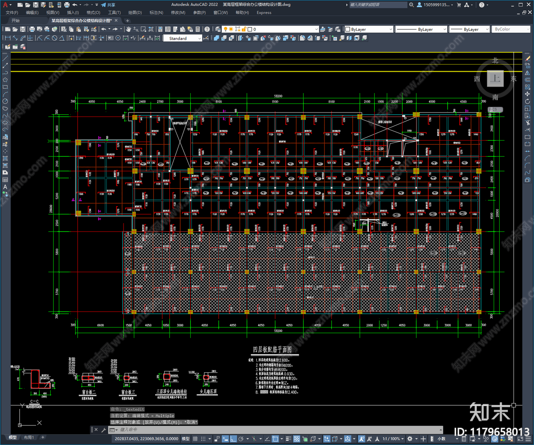Select the Linear dimension tool
534x445 pixels.
click(x=8, y=38)
